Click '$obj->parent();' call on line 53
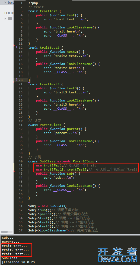140x265 pixels. coord(43,214)
